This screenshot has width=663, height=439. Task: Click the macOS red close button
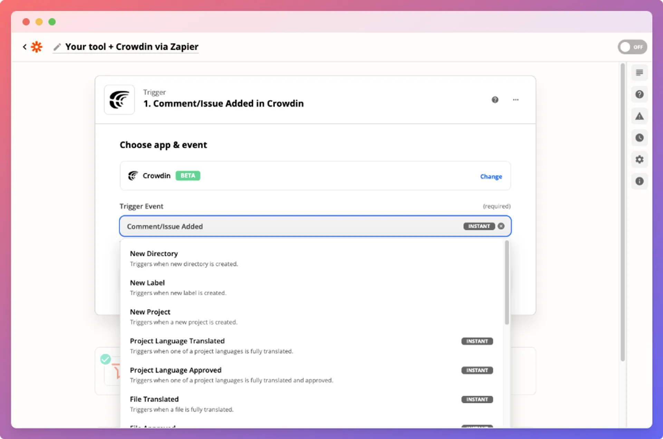[x=26, y=22]
